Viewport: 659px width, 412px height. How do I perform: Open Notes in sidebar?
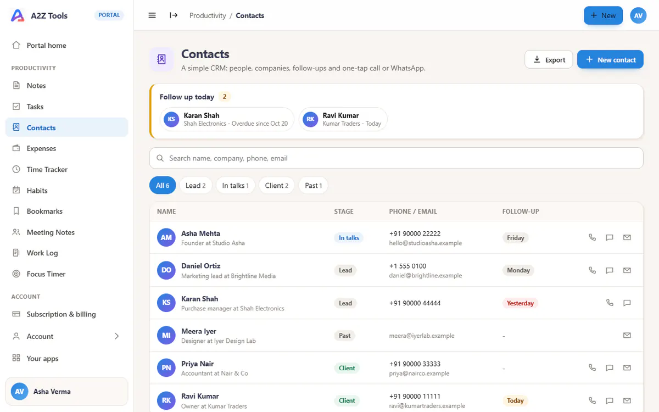coord(66,85)
